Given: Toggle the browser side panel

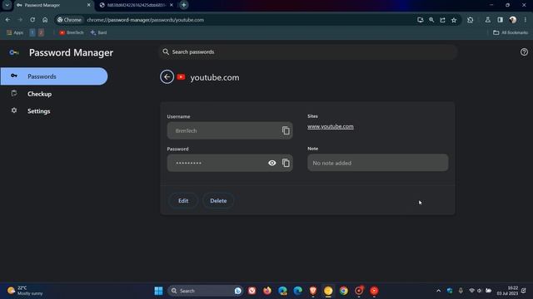Looking at the screenshot, I should 500,20.
